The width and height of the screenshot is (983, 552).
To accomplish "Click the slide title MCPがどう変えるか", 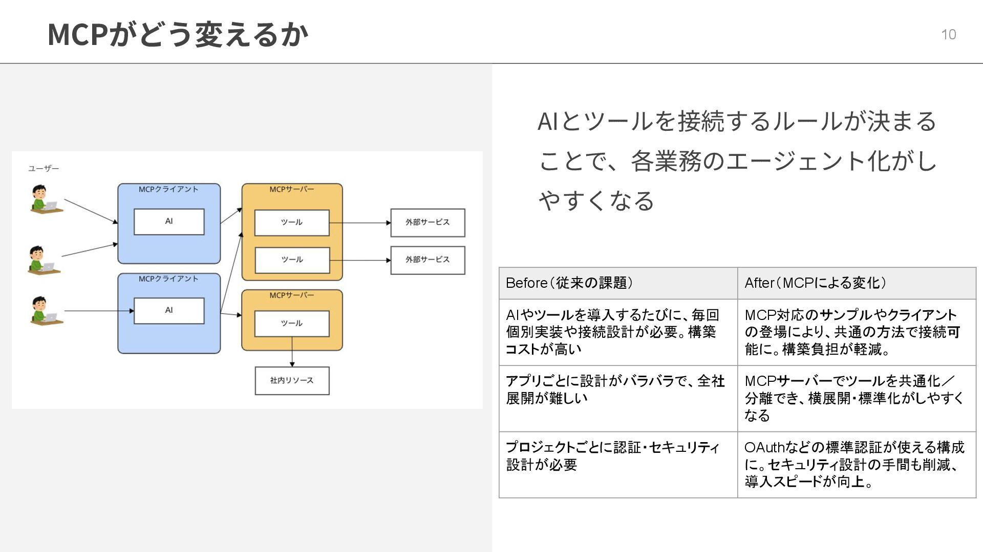I will click(178, 35).
